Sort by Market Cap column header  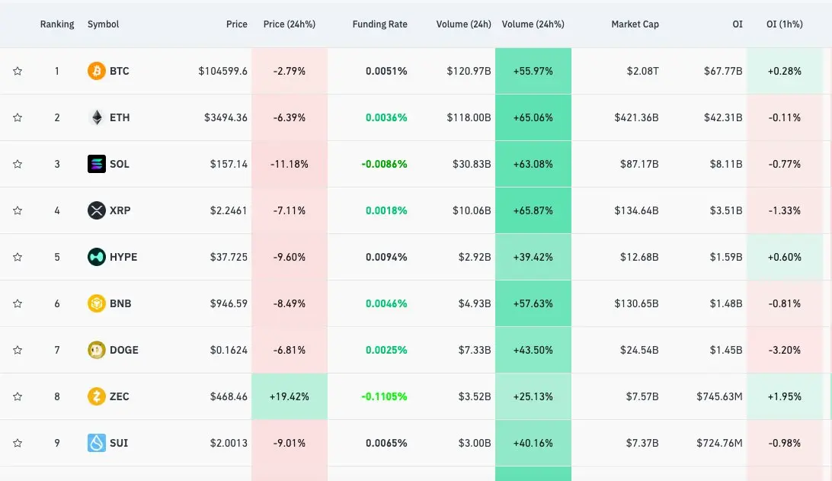tap(635, 24)
